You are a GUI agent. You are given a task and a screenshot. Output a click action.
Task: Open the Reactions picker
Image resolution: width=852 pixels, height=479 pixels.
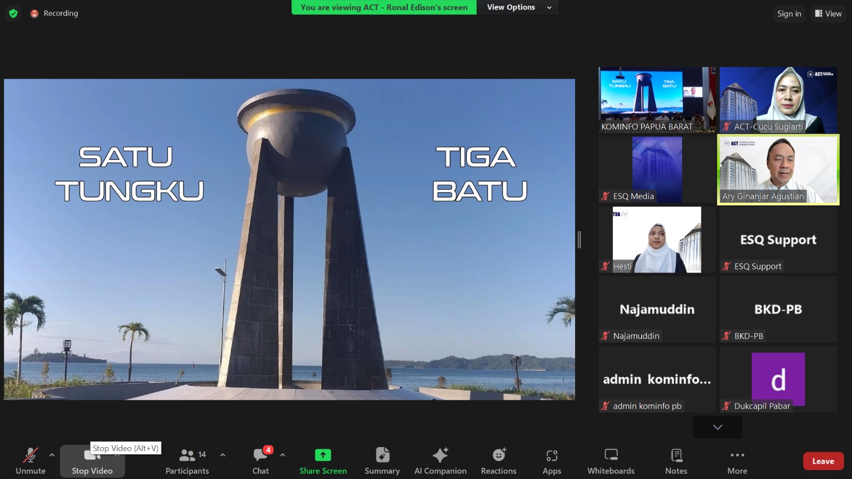(498, 461)
